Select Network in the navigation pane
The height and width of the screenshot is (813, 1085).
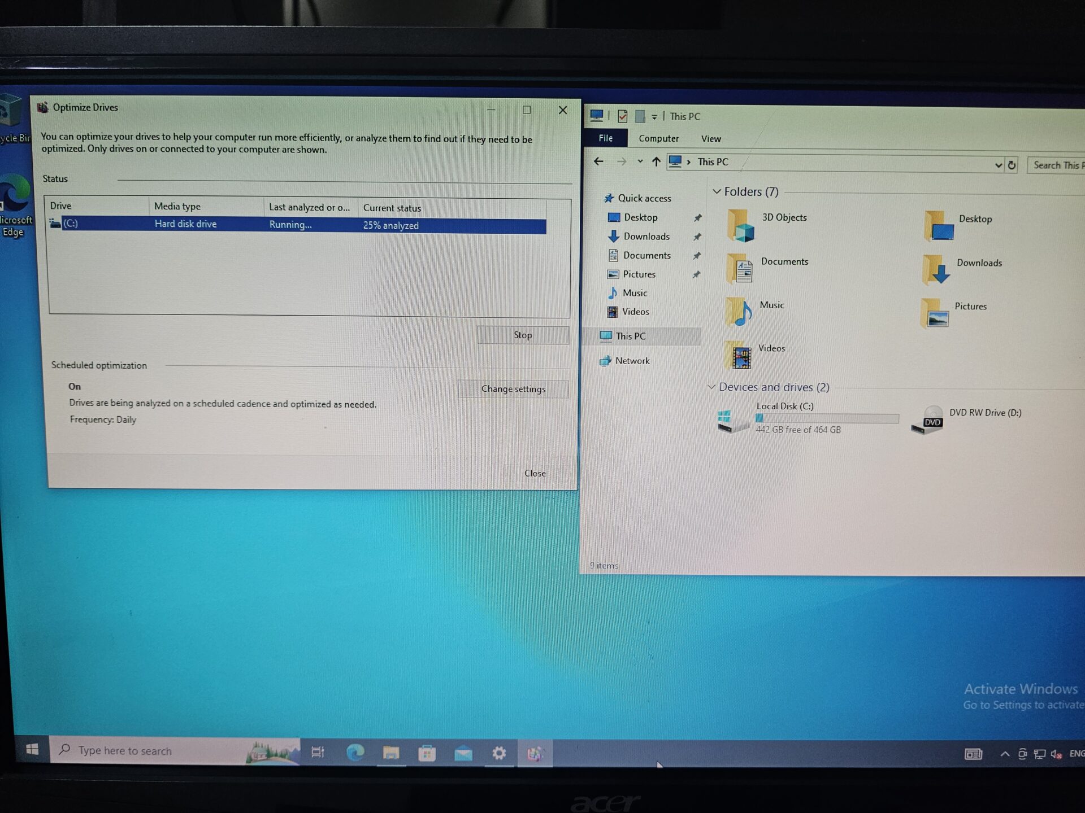(632, 361)
